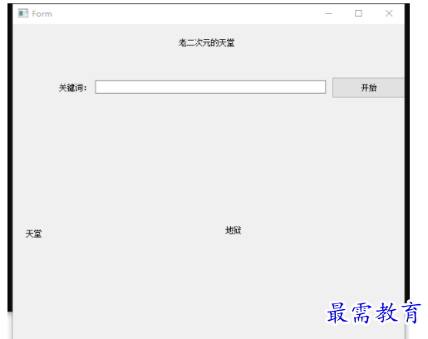This screenshot has width=428, height=339.
Task: Close the Form window
Action: 389,13
